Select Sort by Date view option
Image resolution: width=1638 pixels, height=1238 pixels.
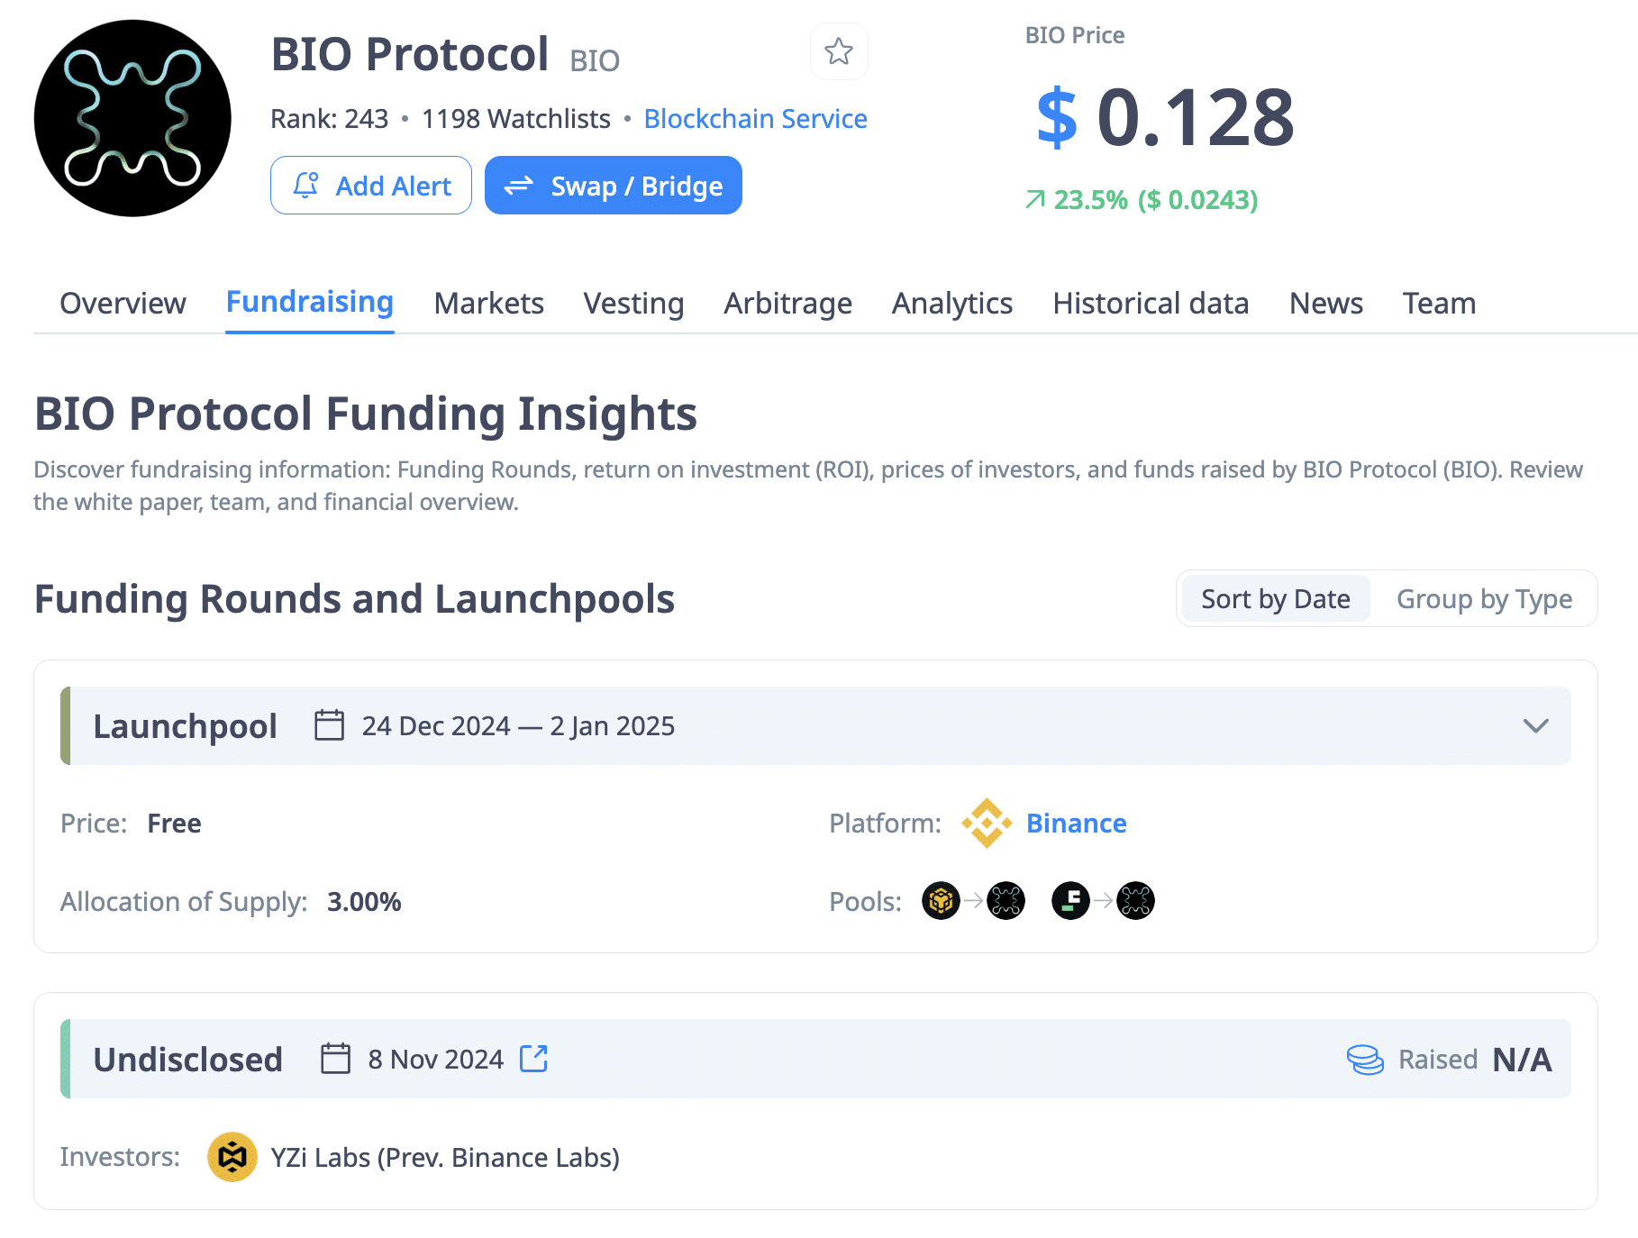pos(1275,599)
